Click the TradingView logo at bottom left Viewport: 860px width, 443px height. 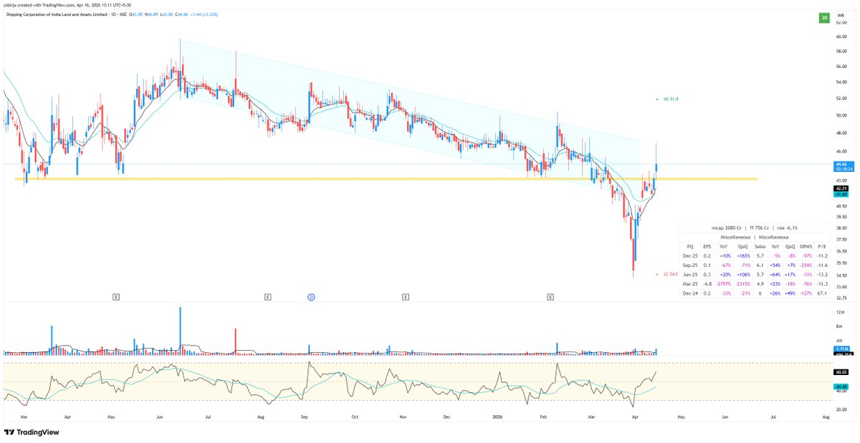[x=32, y=432]
